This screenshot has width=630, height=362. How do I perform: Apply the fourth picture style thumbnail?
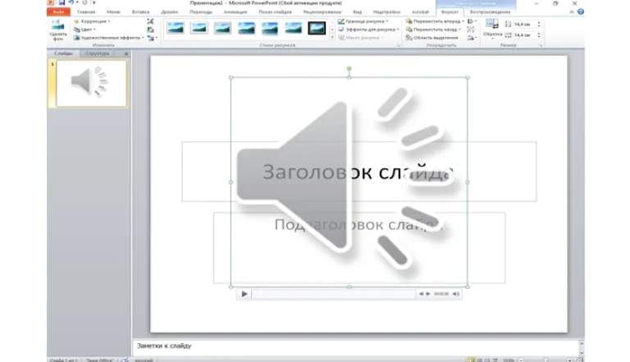coord(246,28)
